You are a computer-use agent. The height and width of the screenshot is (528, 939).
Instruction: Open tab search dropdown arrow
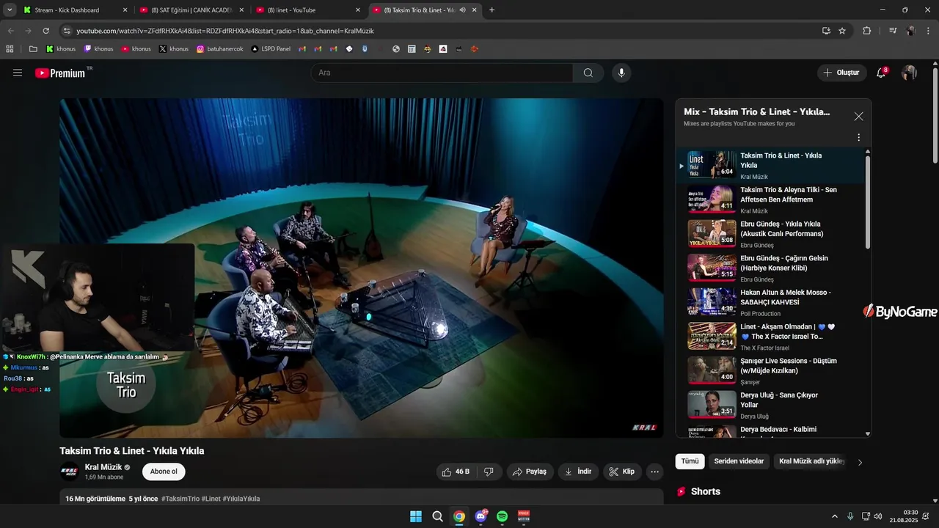tap(10, 10)
